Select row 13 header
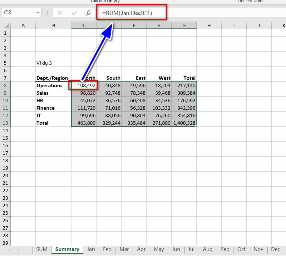The height and width of the screenshot is (256, 286). 5,123
